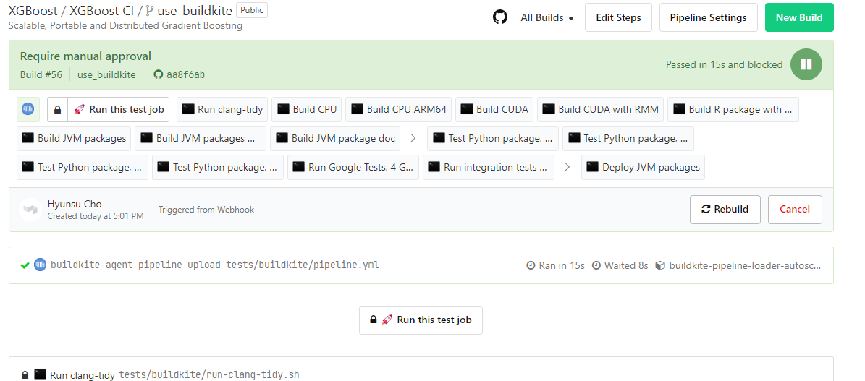Click Hyunsu Cho's avatar
The width and height of the screenshot is (865, 381).
[30, 210]
